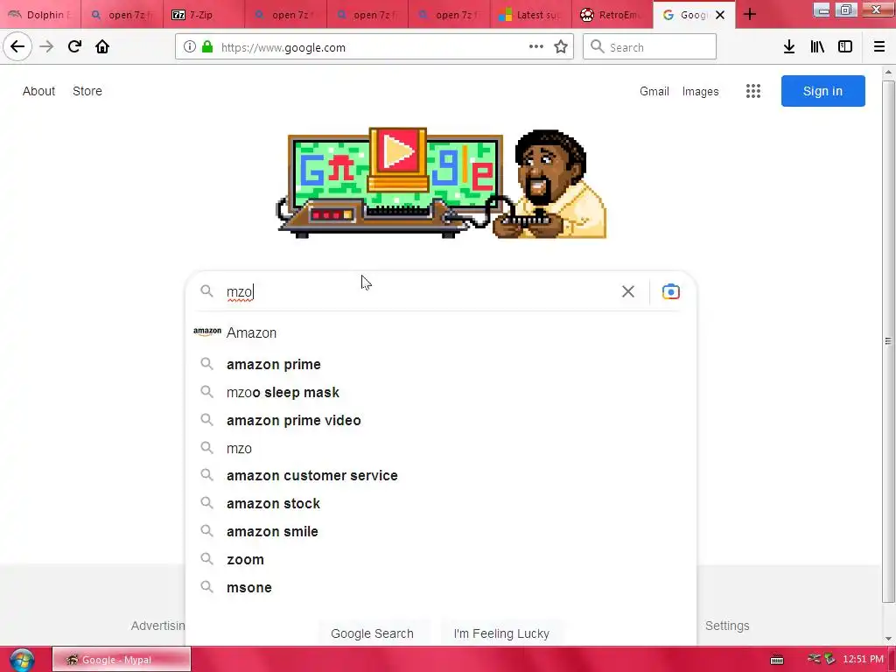The width and height of the screenshot is (896, 672).
Task: Switch to the Dolphin tab
Action: [x=40, y=14]
